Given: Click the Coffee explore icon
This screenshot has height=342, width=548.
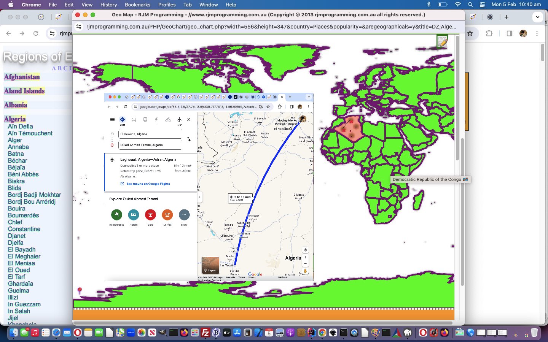Looking at the screenshot, I should click(167, 215).
